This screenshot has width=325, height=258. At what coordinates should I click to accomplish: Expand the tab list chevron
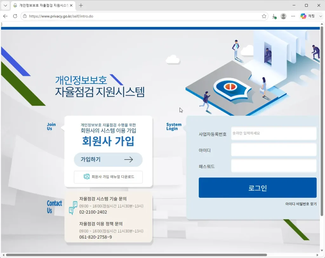click(x=5, y=6)
